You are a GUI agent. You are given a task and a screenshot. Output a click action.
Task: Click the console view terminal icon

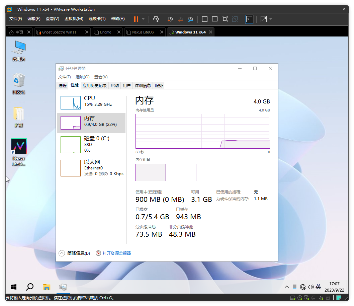249,19
